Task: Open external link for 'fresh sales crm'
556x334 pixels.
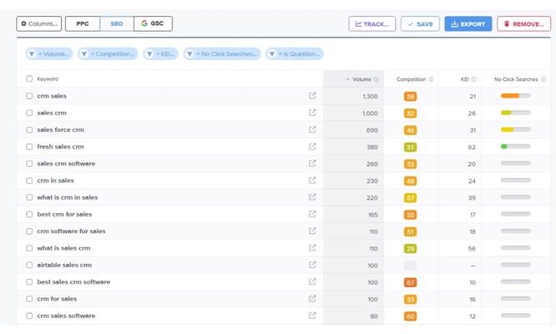Action: pos(312,146)
